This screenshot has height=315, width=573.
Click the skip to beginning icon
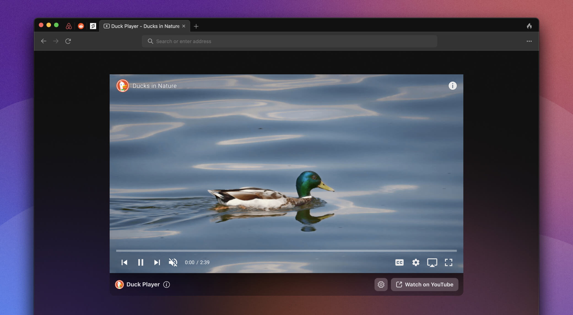pos(124,262)
